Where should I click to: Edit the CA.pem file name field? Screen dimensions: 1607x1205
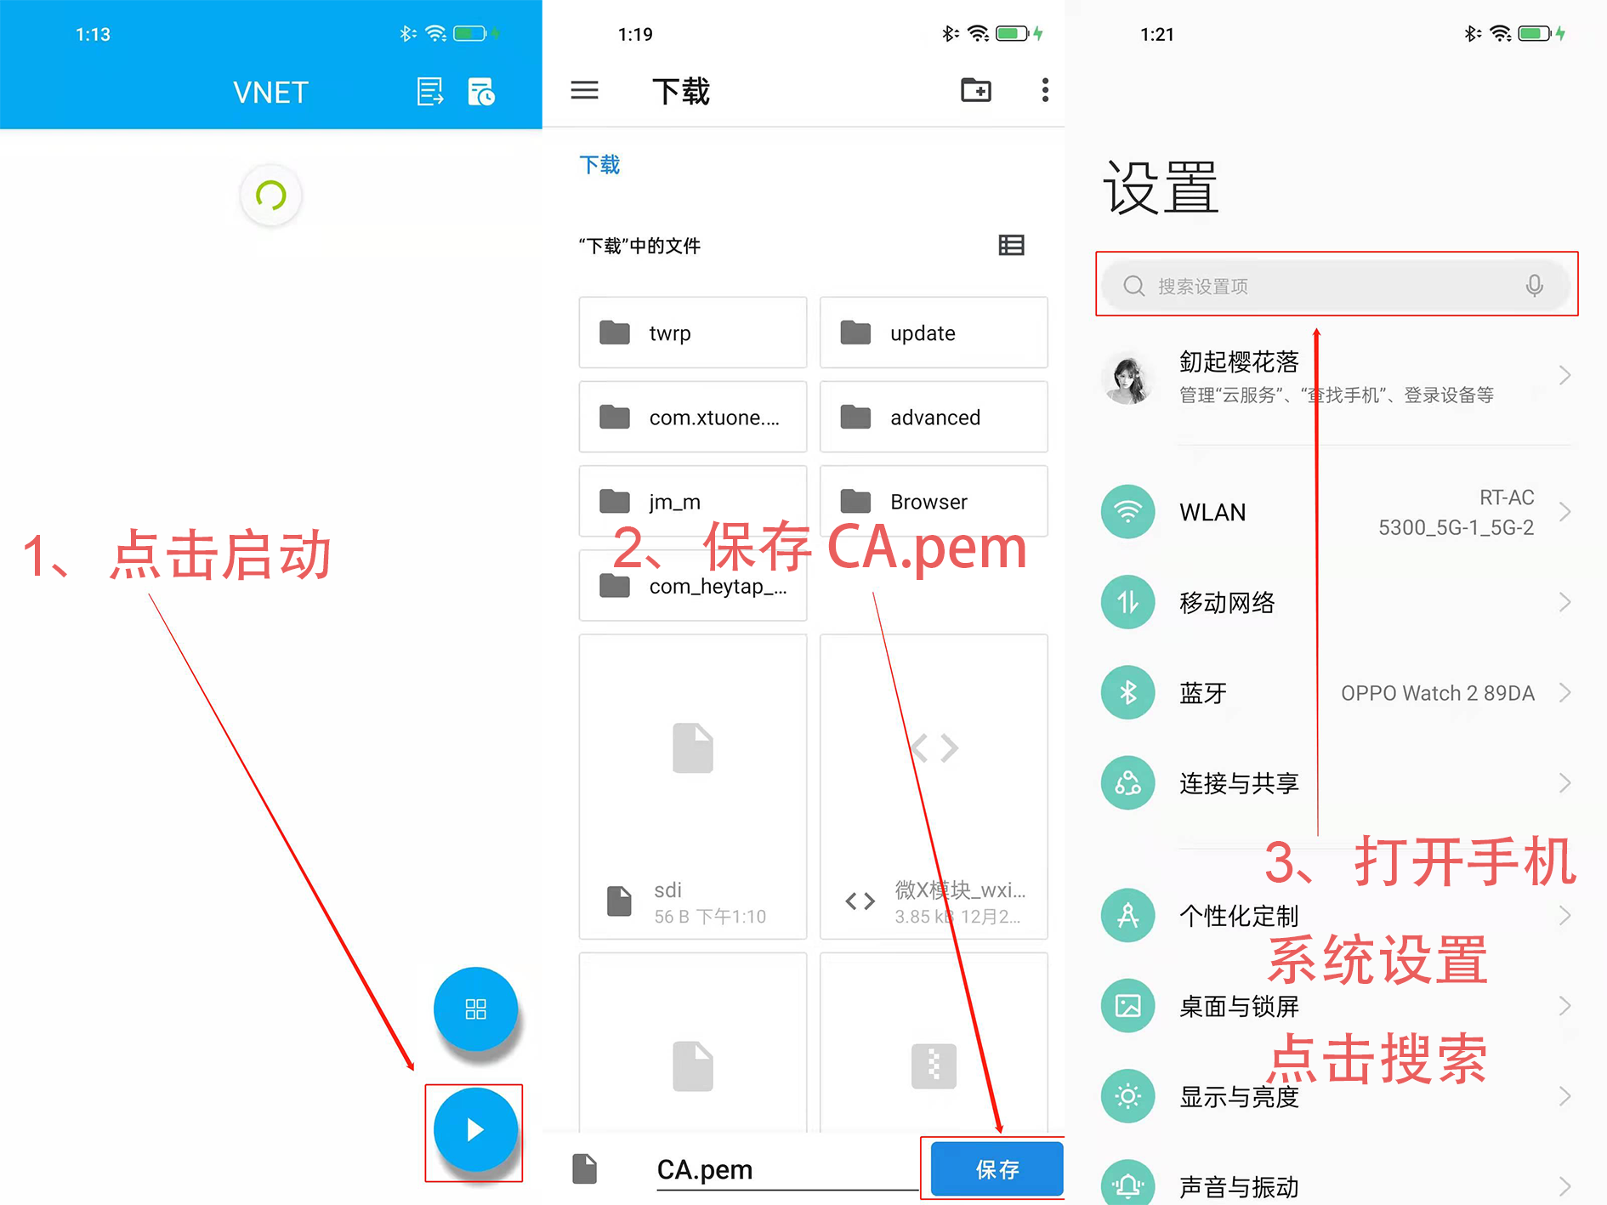click(786, 1169)
